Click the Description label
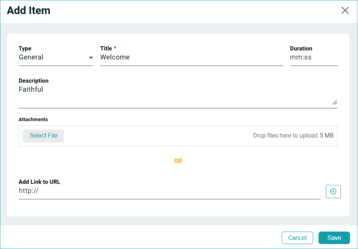358x249 pixels. point(33,81)
